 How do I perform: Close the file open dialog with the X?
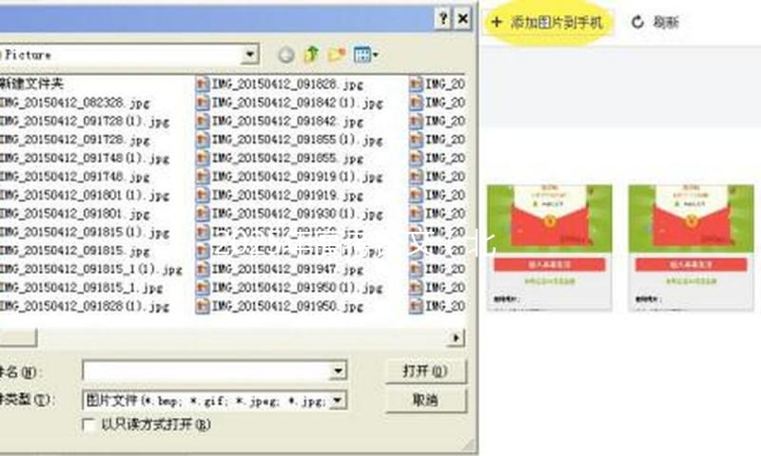click(x=463, y=19)
